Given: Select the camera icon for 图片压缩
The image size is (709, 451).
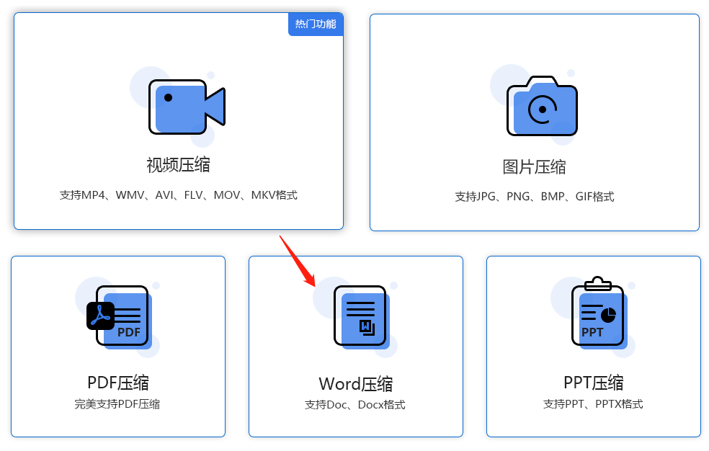Looking at the screenshot, I should 542,106.
